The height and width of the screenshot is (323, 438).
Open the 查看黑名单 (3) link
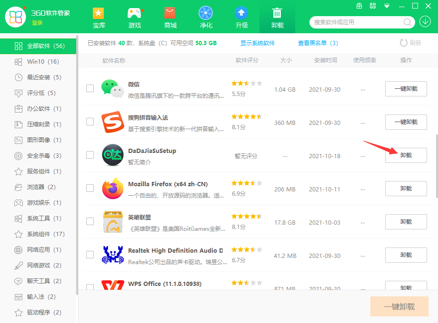pos(318,43)
